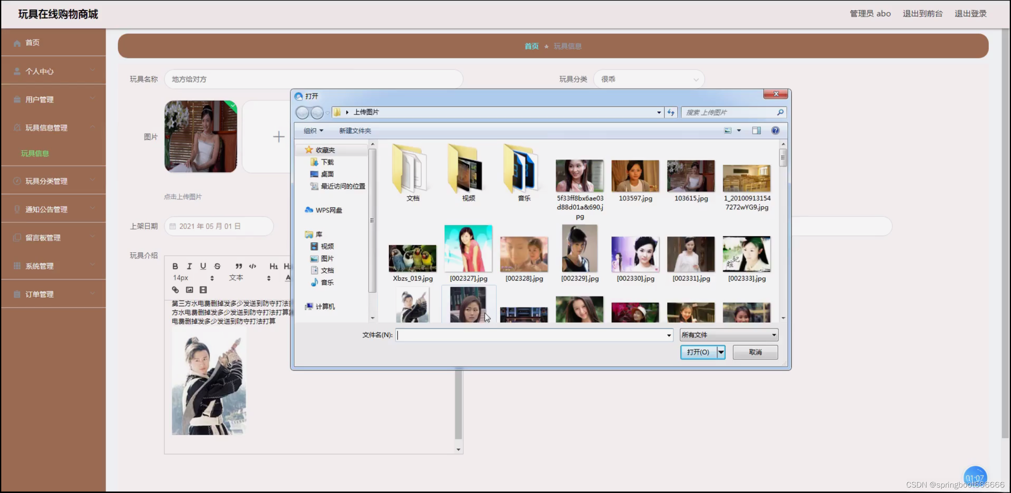1011x493 pixels.
Task: Toggle preview pane icon in dialog
Action: coord(756,131)
